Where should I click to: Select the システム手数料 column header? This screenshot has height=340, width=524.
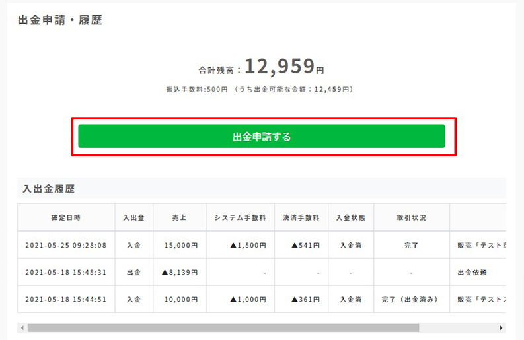[x=241, y=217]
